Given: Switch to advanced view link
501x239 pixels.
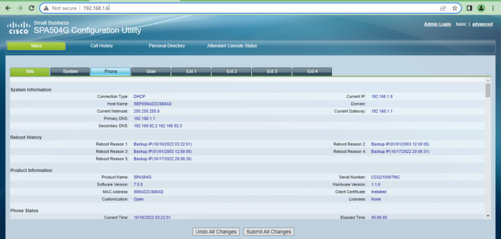Looking at the screenshot, I should pos(482,24).
